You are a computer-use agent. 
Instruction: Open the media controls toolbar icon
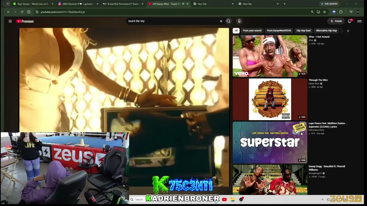coord(351,12)
